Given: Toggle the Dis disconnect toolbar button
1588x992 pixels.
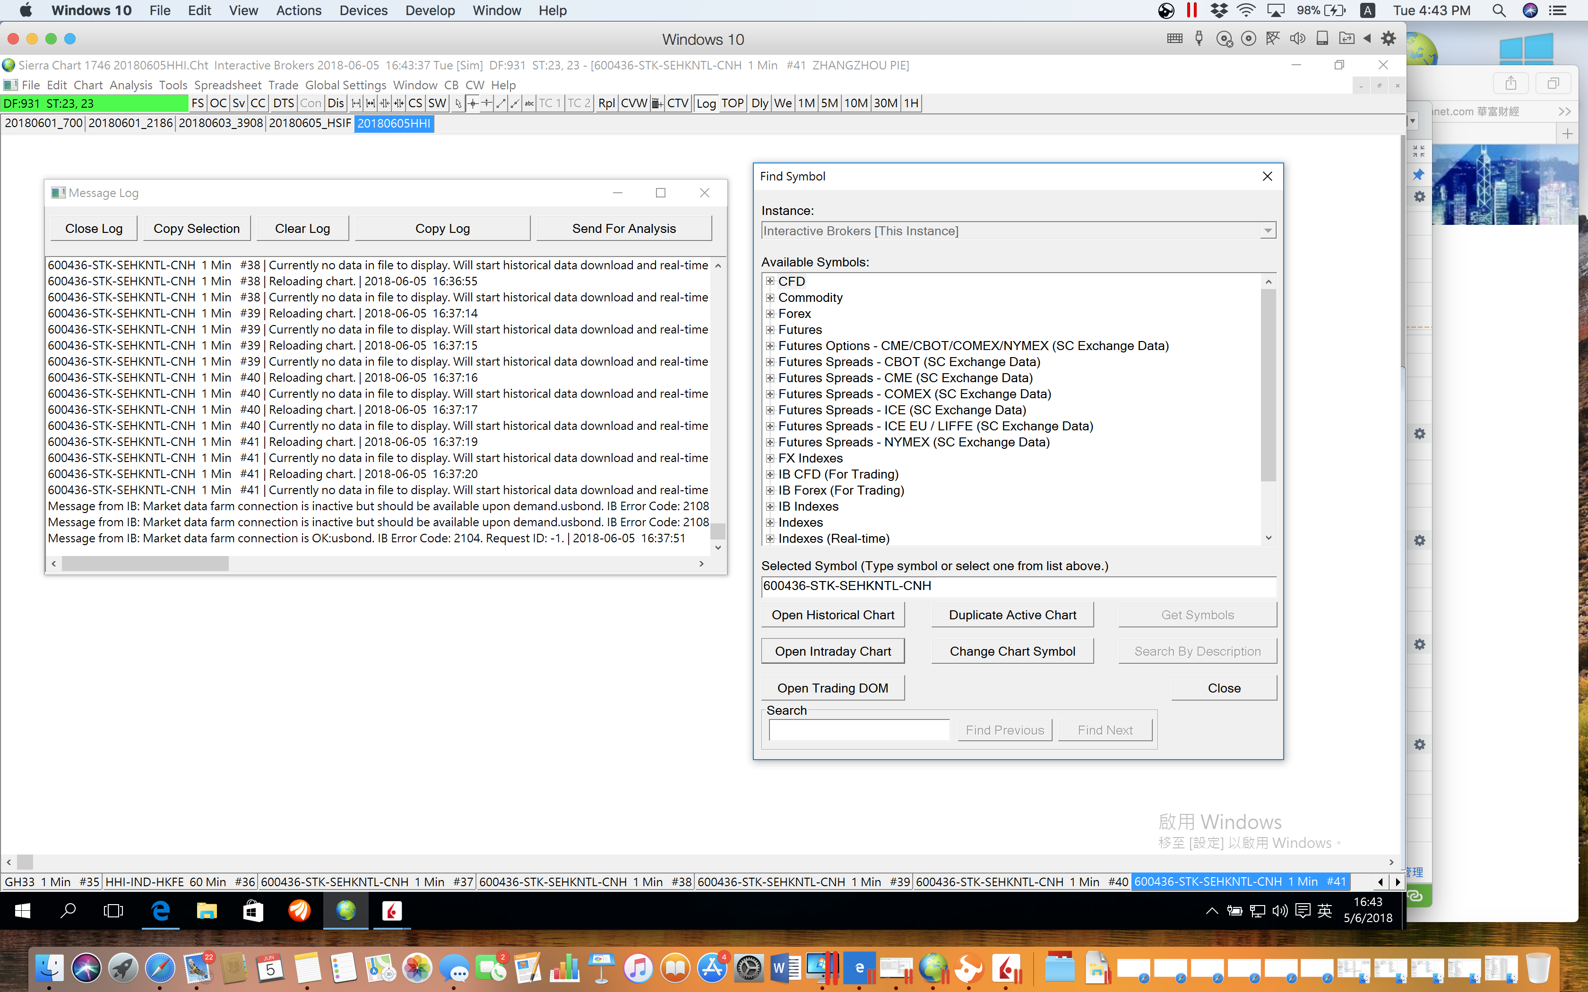Looking at the screenshot, I should (335, 103).
